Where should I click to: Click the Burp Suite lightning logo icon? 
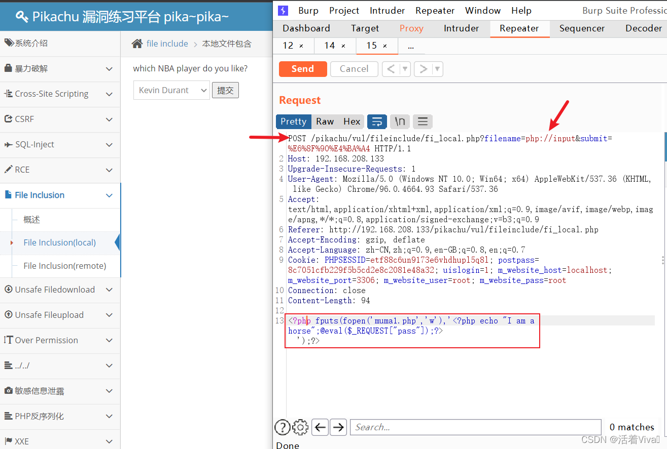pyautogui.click(x=283, y=11)
